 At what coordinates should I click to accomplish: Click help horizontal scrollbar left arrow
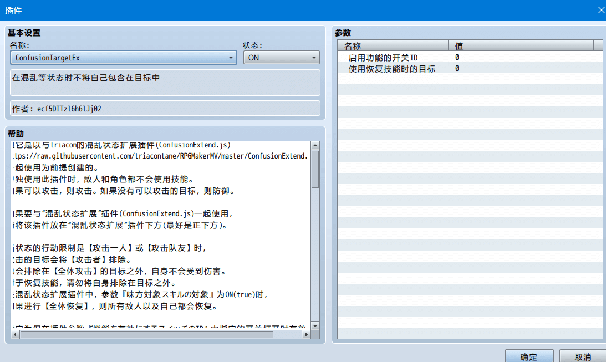click(x=15, y=335)
